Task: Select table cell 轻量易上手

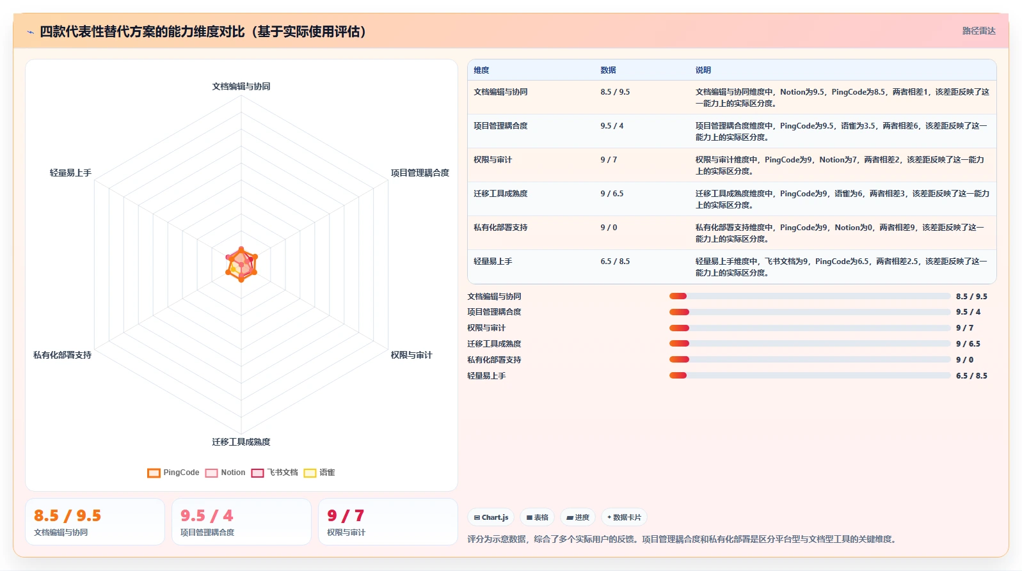Action: [493, 262]
